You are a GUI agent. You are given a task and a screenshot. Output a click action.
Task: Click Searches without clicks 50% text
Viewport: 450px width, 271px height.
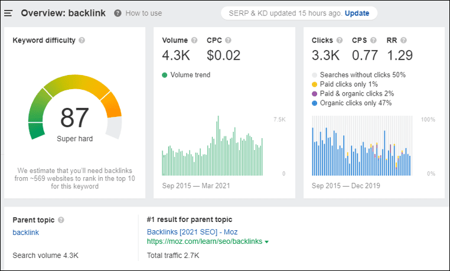(x=363, y=75)
